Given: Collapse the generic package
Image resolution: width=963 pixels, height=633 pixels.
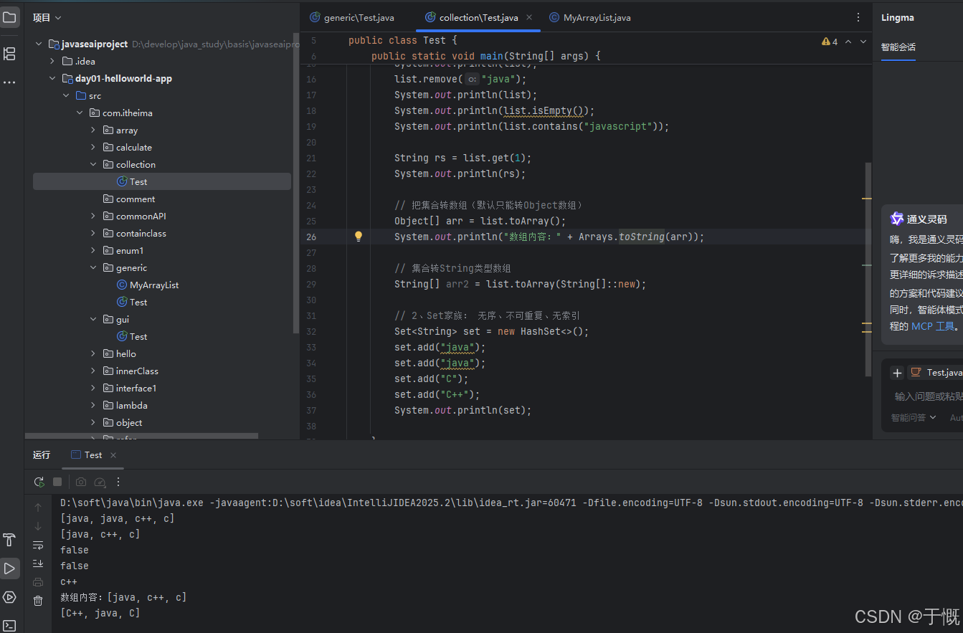Looking at the screenshot, I should click(93, 267).
